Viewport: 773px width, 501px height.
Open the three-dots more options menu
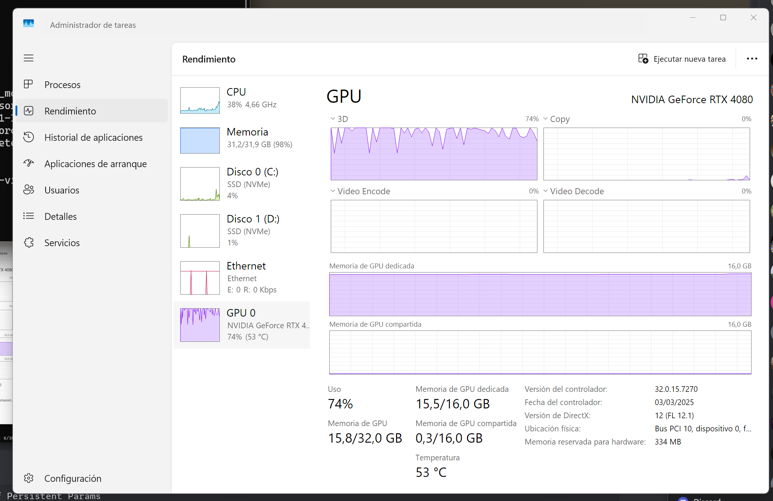tap(752, 59)
